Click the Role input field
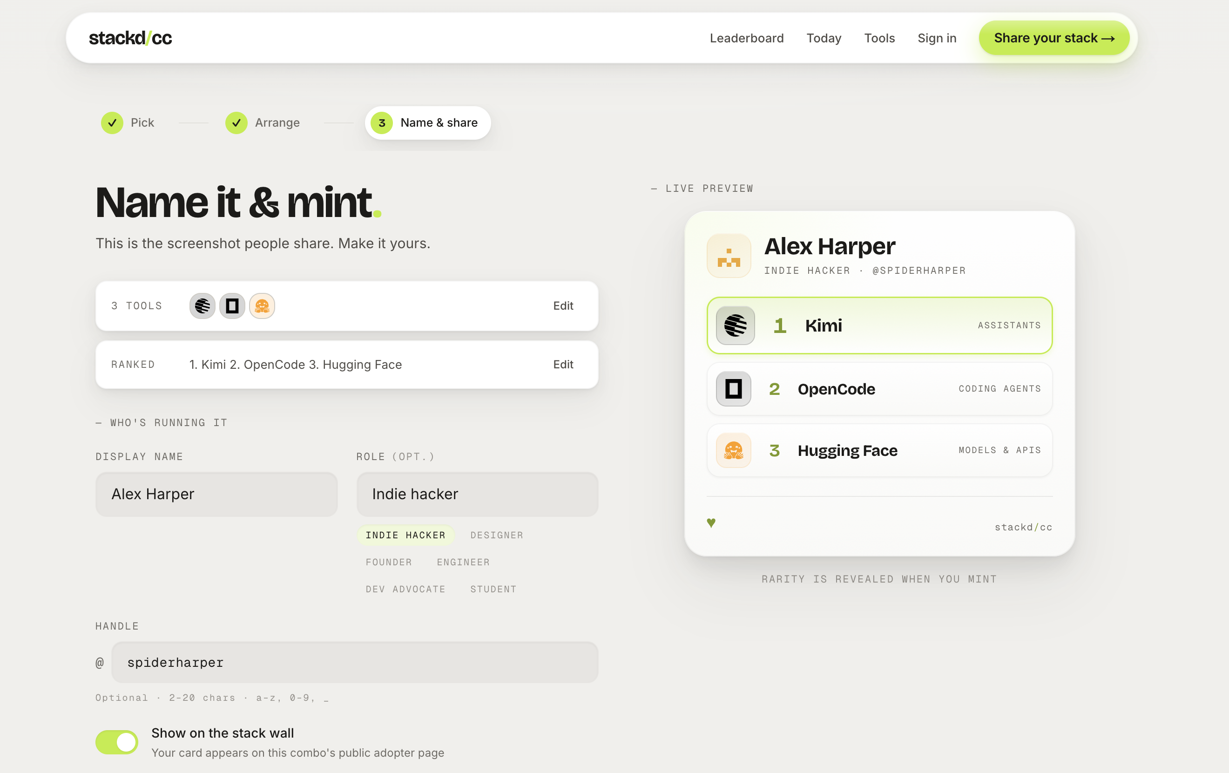This screenshot has width=1229, height=773. point(477,494)
